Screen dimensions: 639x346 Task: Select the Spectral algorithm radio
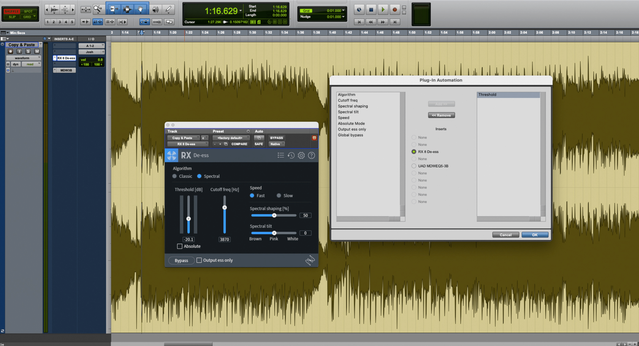[199, 176]
